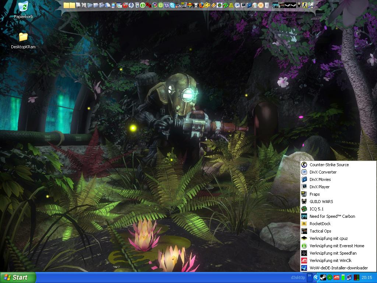The width and height of the screenshot is (377, 283).
Task: Open DesktopKRam folder on desktop
Action: (23, 41)
